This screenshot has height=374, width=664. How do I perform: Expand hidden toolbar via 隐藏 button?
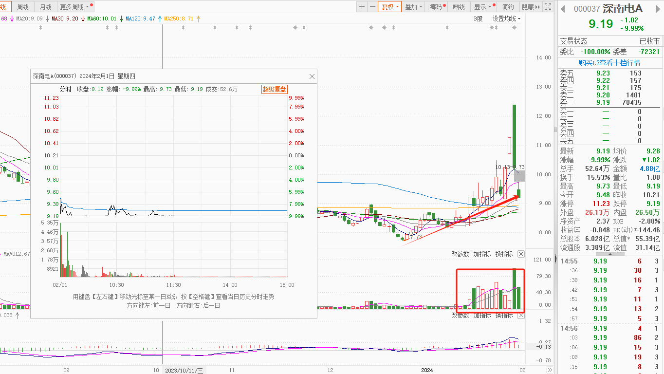pos(530,6)
